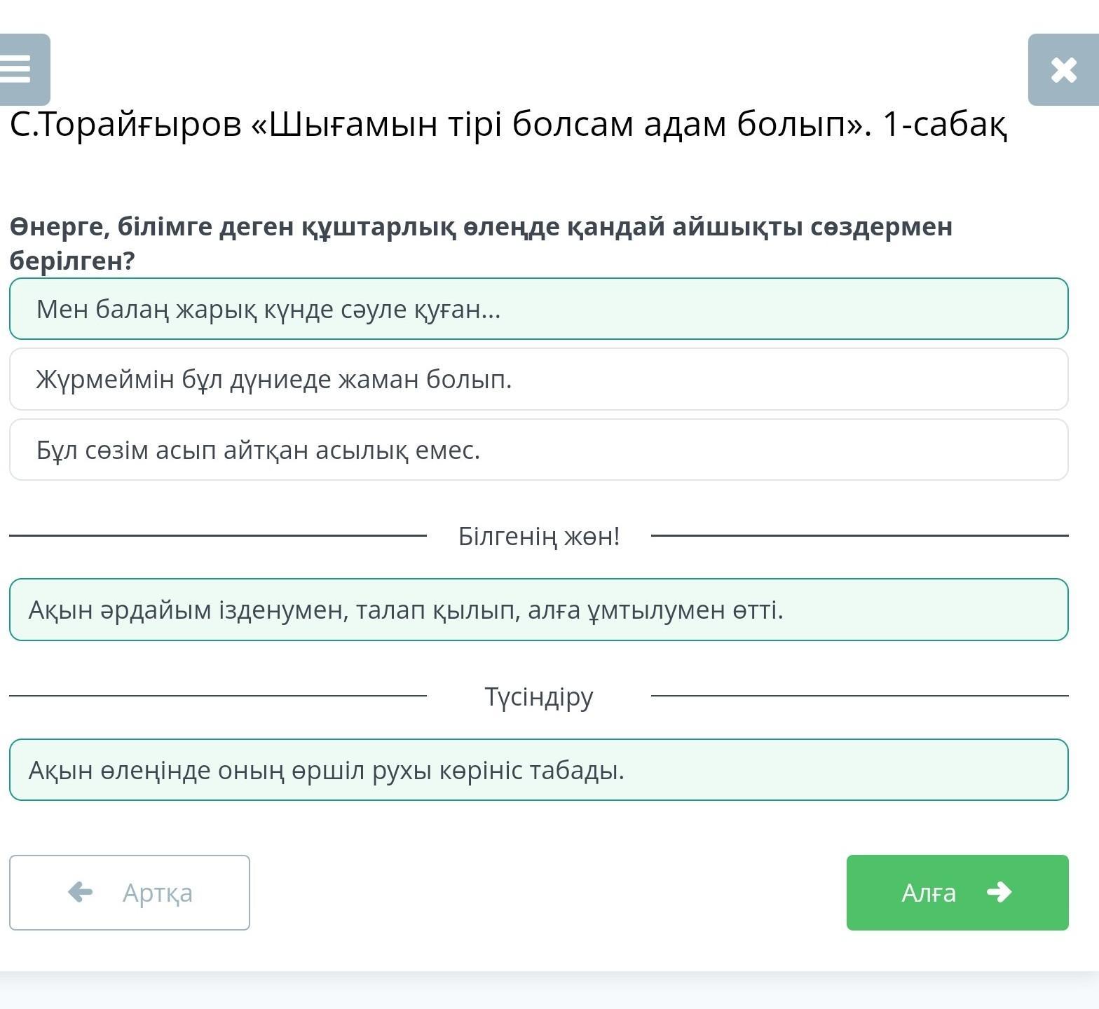Viewport: 1099px width, 1009px height.
Task: Close the lesson with the X icon
Action: 1063,70
